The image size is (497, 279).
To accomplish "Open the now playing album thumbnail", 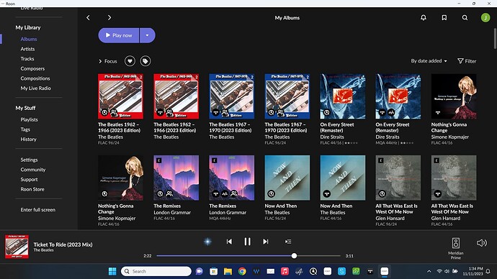I will pos(17,247).
